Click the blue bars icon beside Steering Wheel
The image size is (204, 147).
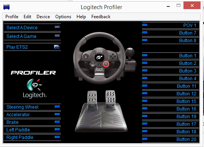click(57, 107)
